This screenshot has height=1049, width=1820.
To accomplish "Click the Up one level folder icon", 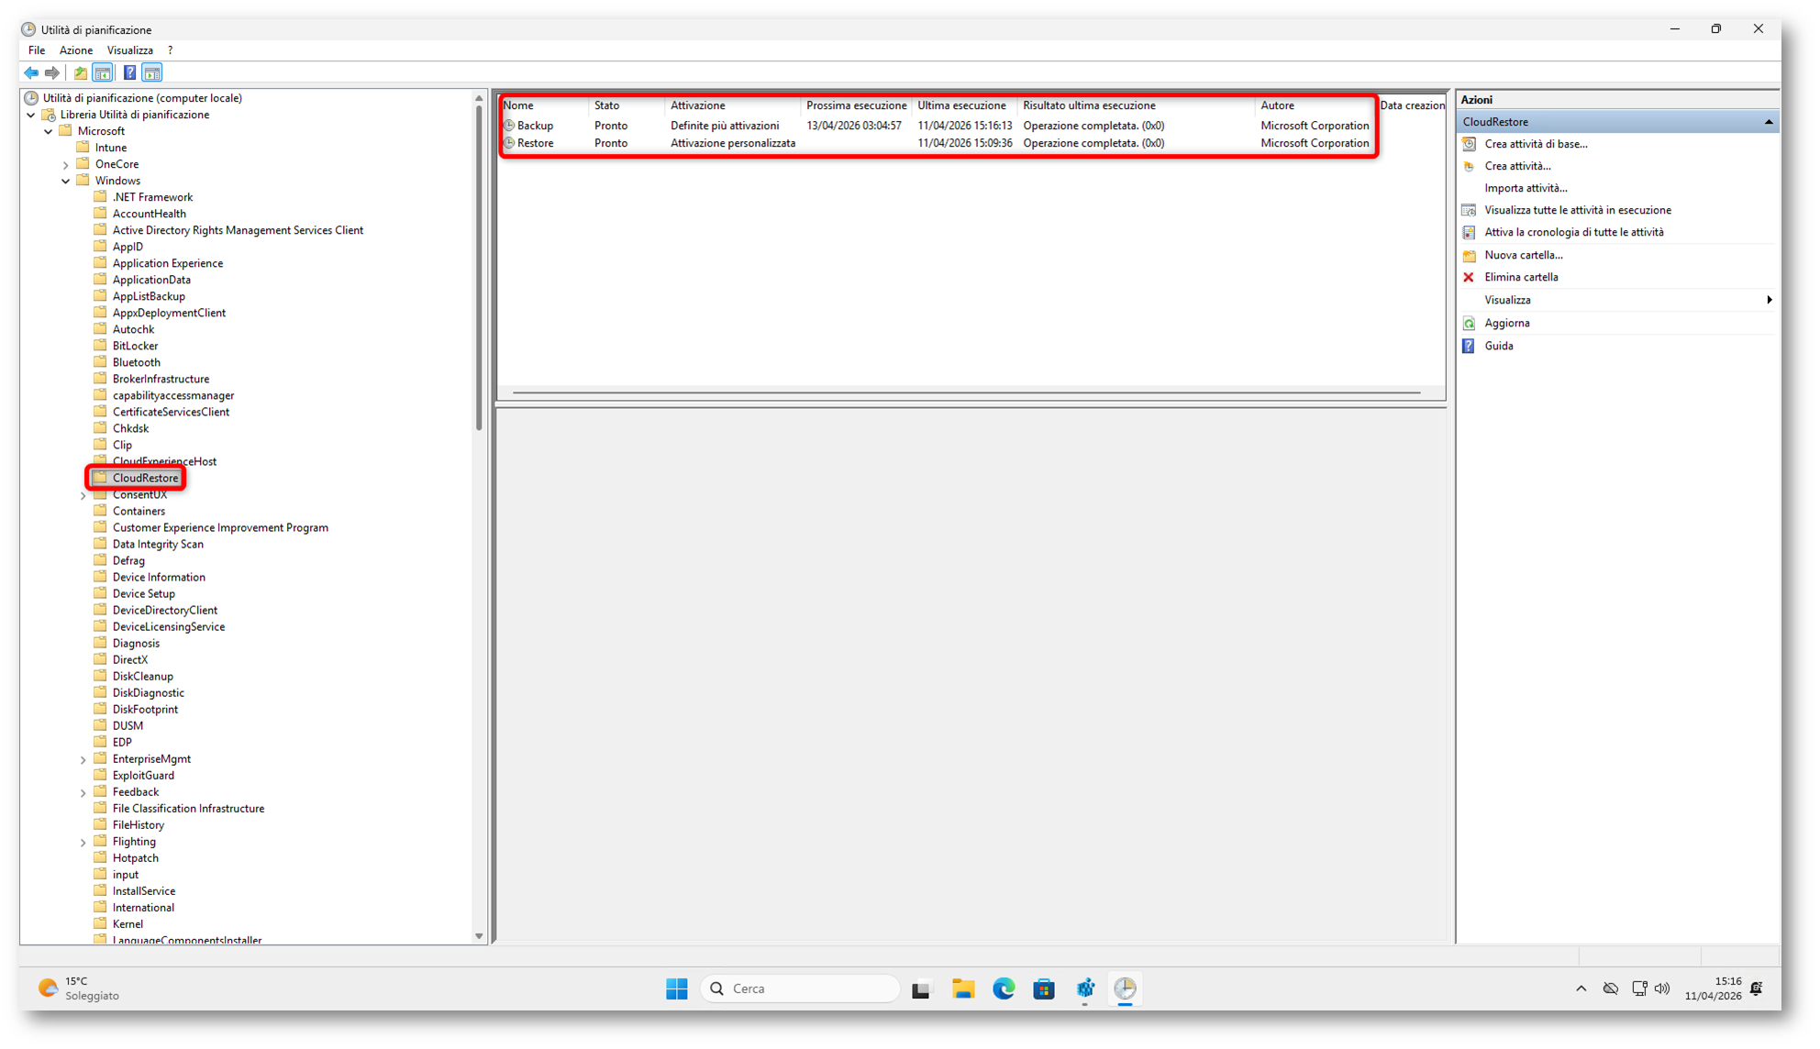I will click(81, 72).
